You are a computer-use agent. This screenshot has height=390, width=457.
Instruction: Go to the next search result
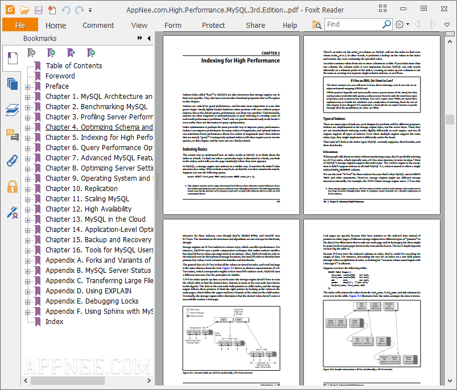coord(433,24)
